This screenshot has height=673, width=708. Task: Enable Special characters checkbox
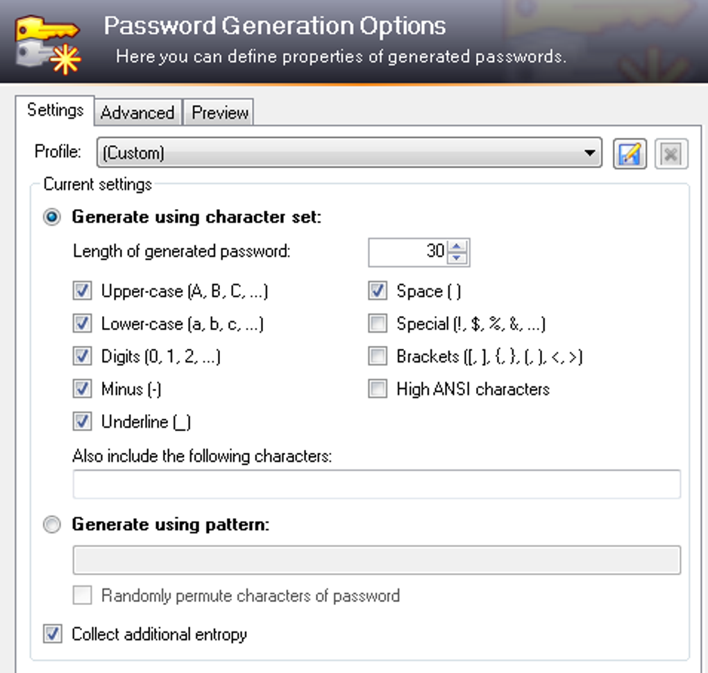point(378,324)
